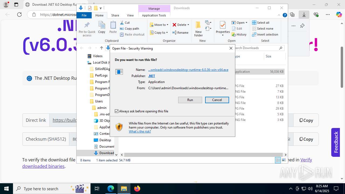This screenshot has width=345, height=194.
Task: Select the Users folder in tree
Action: 99,101
